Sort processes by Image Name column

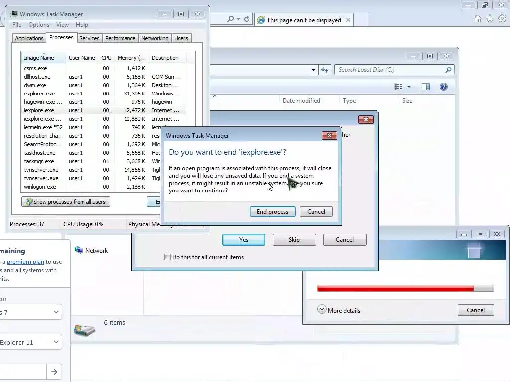coord(43,58)
